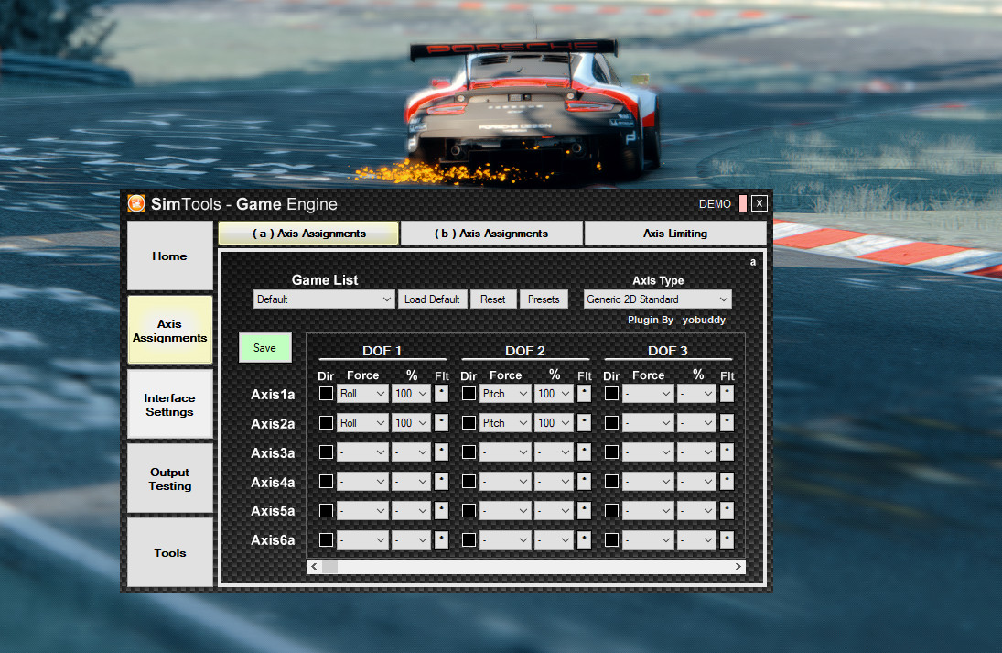
Task: Open Axis1a DOF 1 Force dropdown (Roll)
Action: click(x=362, y=393)
